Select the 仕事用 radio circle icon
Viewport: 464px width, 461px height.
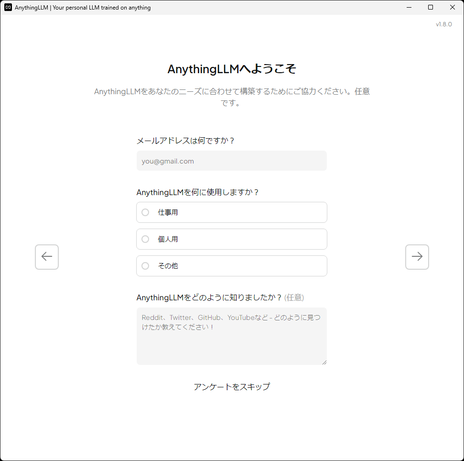(145, 212)
